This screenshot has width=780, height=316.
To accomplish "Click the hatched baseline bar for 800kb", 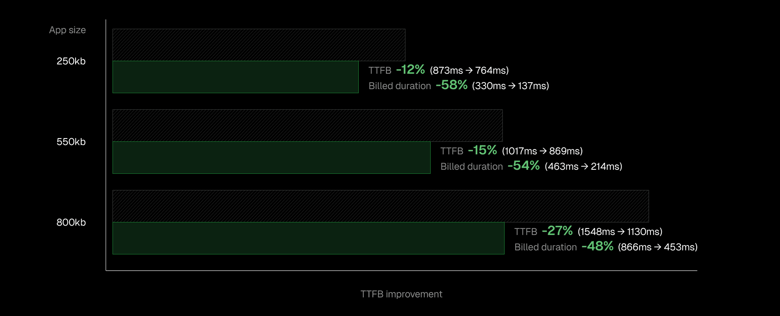I will [x=381, y=206].
